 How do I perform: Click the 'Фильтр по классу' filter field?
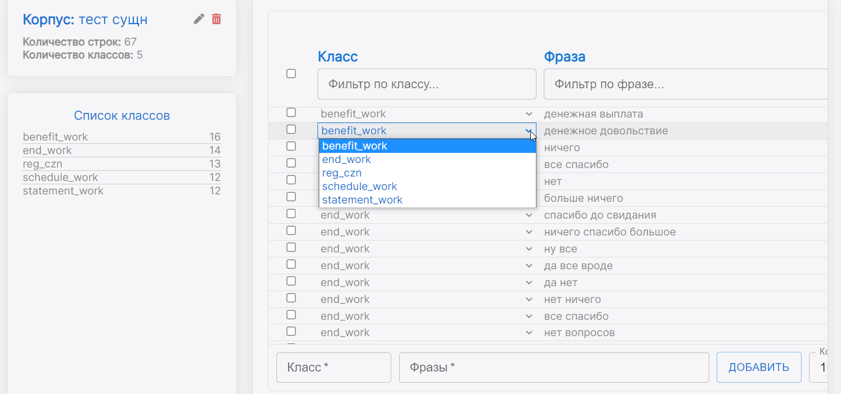[427, 84]
